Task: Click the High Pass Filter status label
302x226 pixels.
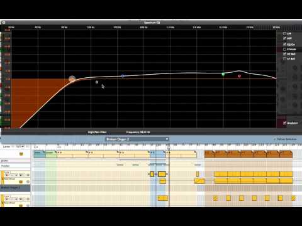Action: coord(97,132)
